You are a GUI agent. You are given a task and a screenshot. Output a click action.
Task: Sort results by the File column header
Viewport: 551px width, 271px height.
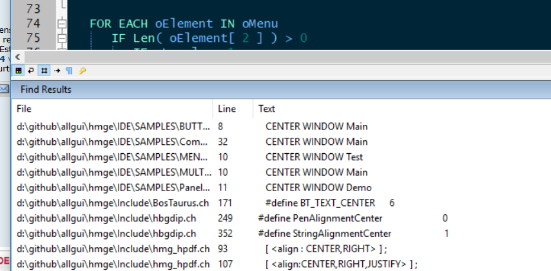(x=24, y=109)
